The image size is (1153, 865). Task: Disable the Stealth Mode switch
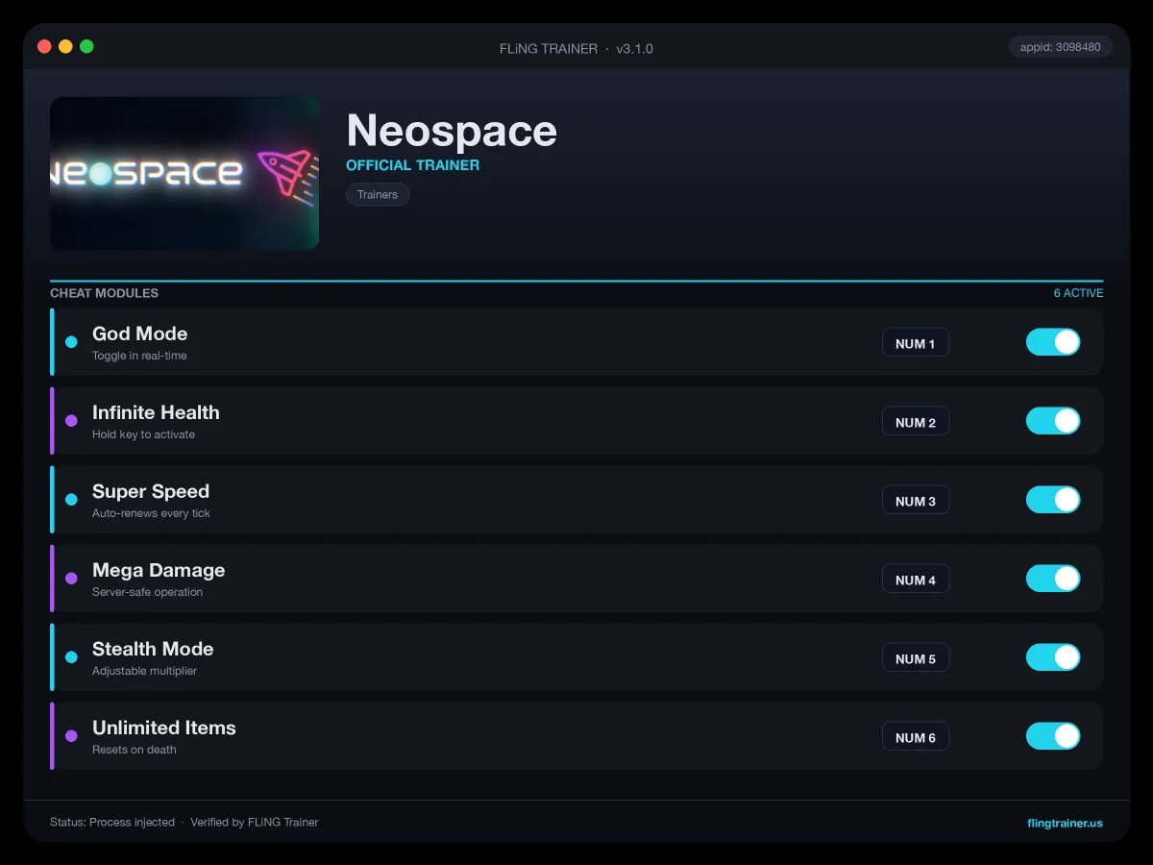pos(1053,657)
